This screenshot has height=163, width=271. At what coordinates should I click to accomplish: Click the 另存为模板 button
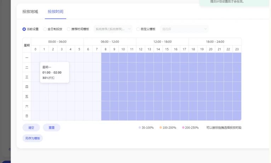[33, 138]
